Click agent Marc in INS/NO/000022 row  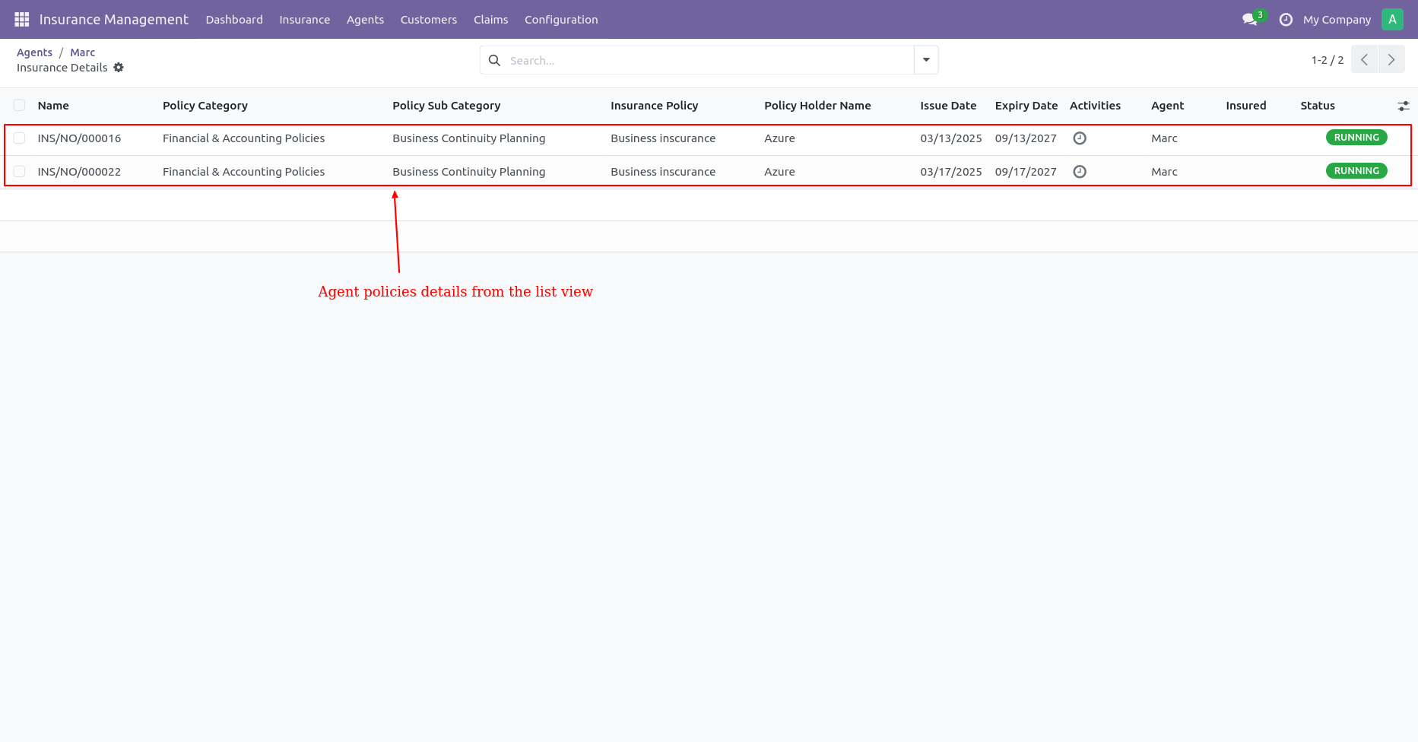point(1164,172)
